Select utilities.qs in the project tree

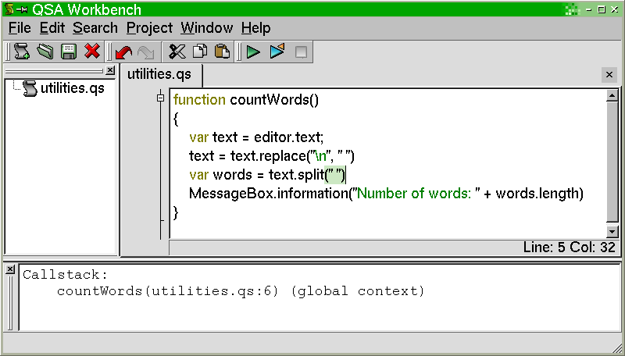[x=72, y=88]
